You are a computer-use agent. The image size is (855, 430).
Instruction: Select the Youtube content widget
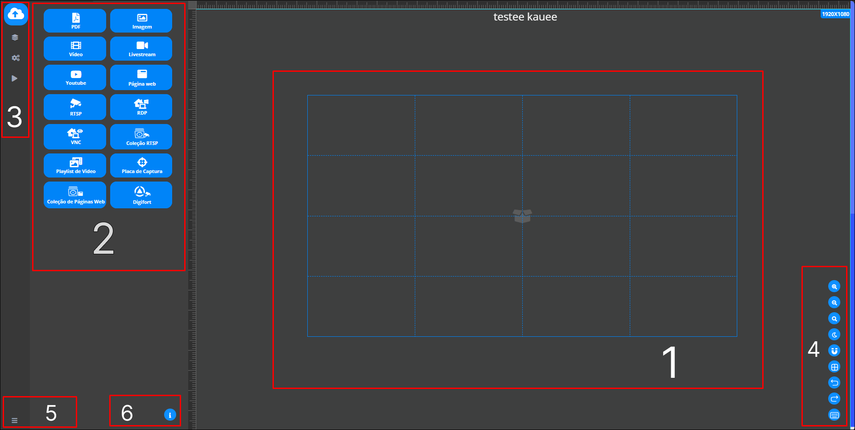point(74,77)
